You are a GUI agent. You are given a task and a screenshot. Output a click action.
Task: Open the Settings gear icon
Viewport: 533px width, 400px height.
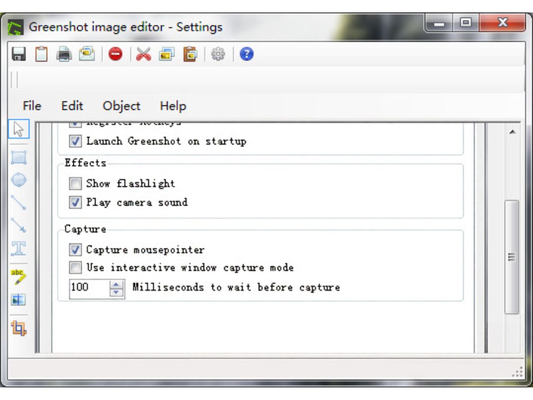218,55
